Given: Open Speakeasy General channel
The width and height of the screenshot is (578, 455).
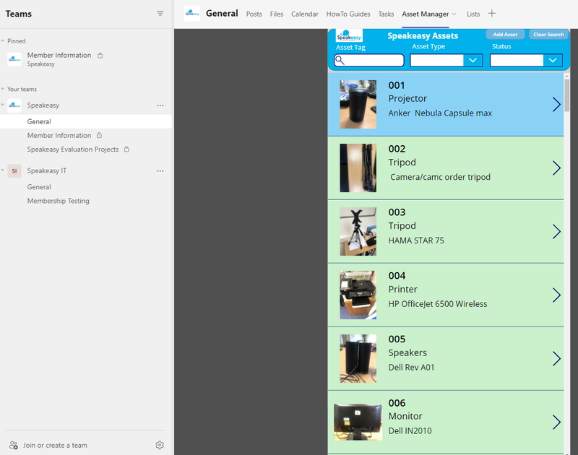Looking at the screenshot, I should [86, 121].
